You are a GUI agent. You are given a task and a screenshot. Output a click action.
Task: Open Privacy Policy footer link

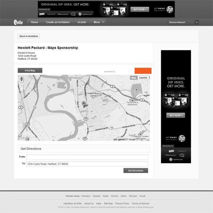coord(122,203)
